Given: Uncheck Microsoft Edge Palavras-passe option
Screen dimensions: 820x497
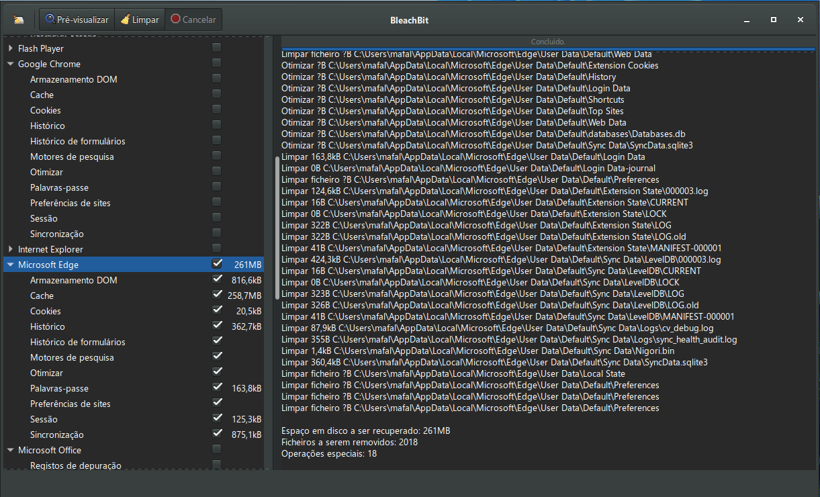Looking at the screenshot, I should pyautogui.click(x=216, y=388).
